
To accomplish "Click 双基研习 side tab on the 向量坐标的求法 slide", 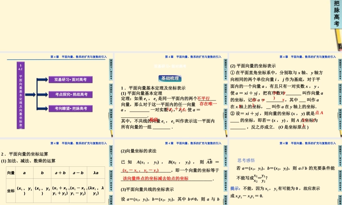I will [x=225, y=156].
